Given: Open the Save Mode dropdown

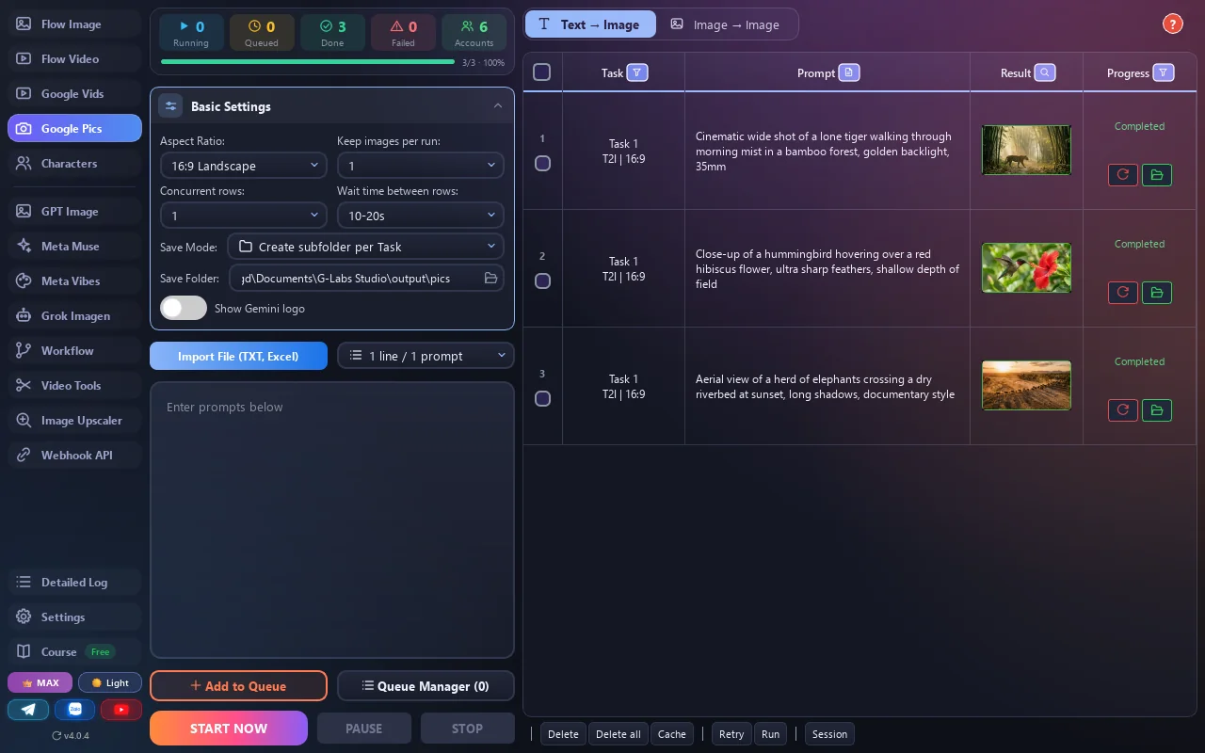Looking at the screenshot, I should pos(366,247).
